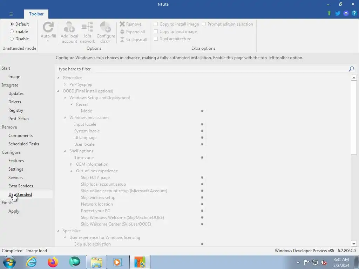Collapse the Reseal node
Image resolution: width=359 pixels, height=269 pixels.
(72, 104)
